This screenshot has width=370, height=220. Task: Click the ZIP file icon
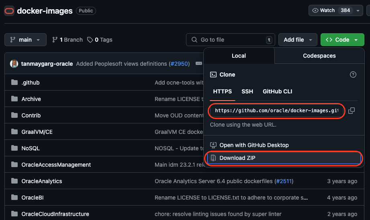[213, 158]
